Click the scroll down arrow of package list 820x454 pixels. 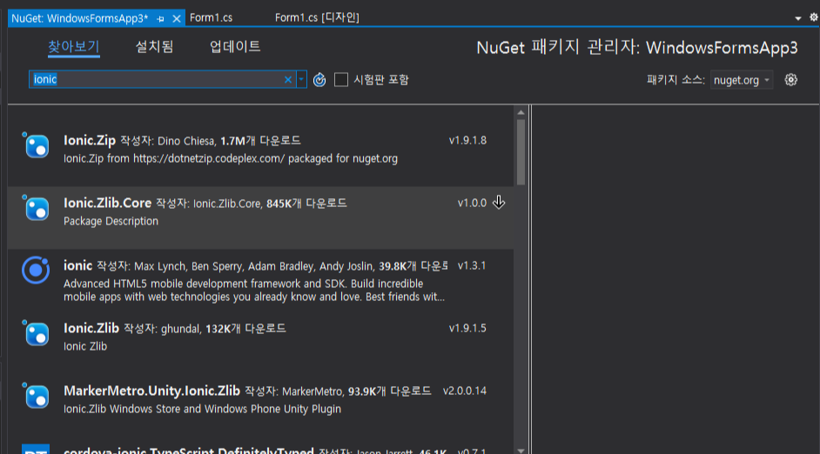point(521,450)
